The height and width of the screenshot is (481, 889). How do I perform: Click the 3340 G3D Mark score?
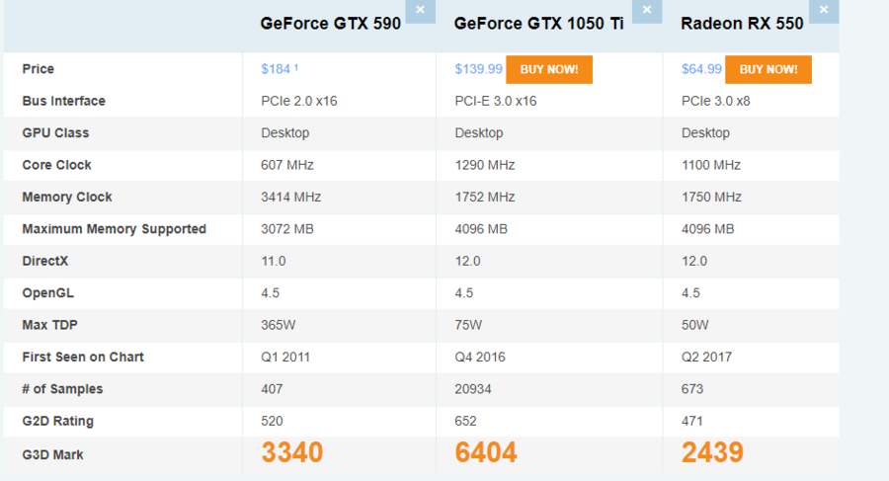click(292, 452)
